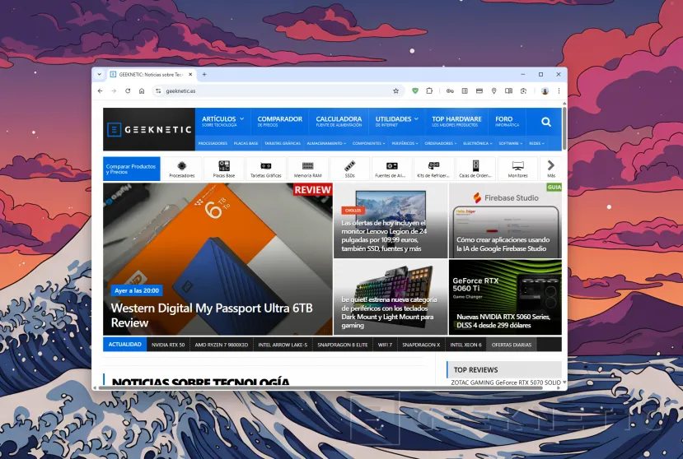The width and height of the screenshot is (683, 459).
Task: Click the PLACAS BASE link in blue subnav
Action: click(246, 143)
